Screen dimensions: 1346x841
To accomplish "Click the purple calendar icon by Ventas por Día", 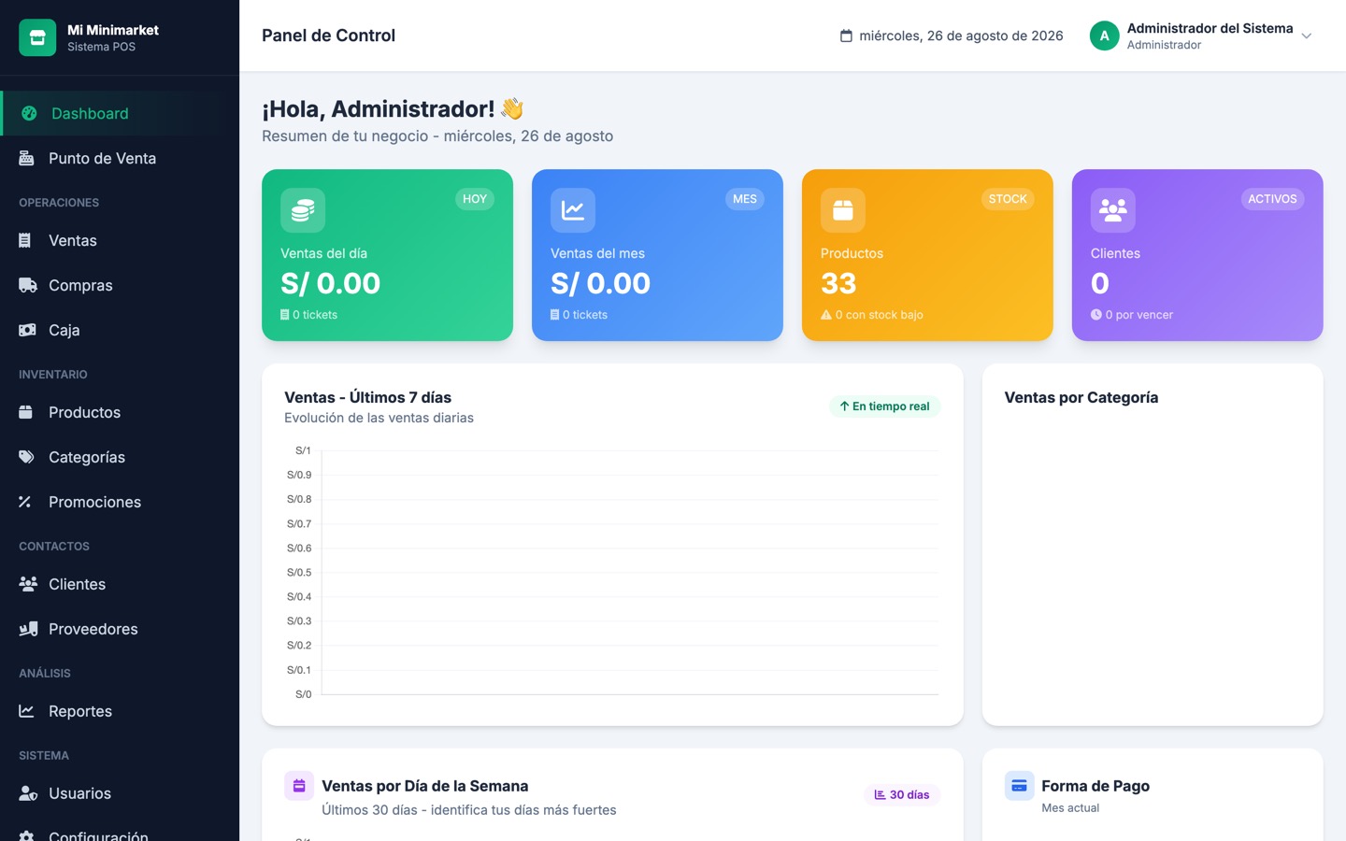I will pos(299,786).
